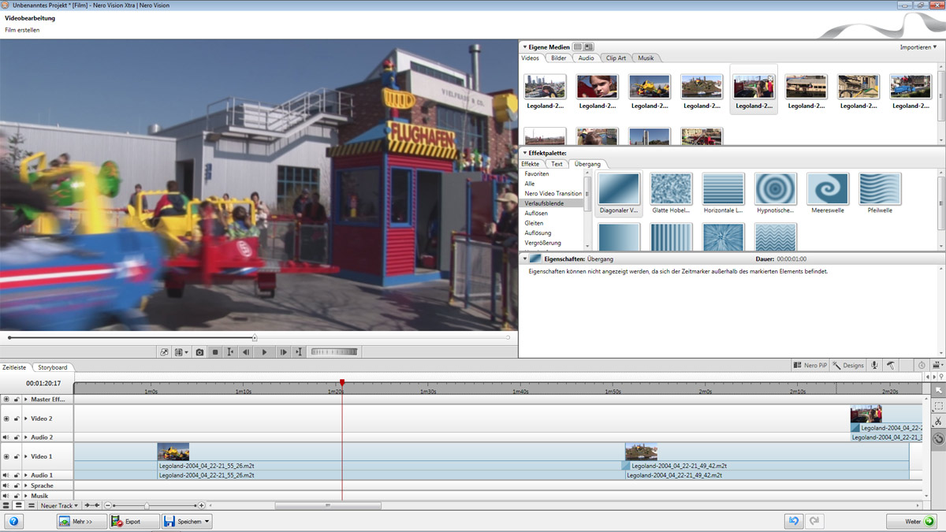
Task: Click the hammer tools icon on the timeline toolbar
Action: [x=890, y=366]
